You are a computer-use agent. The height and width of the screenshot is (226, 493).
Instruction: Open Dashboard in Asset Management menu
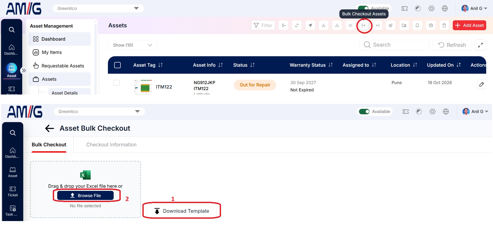[x=60, y=39]
